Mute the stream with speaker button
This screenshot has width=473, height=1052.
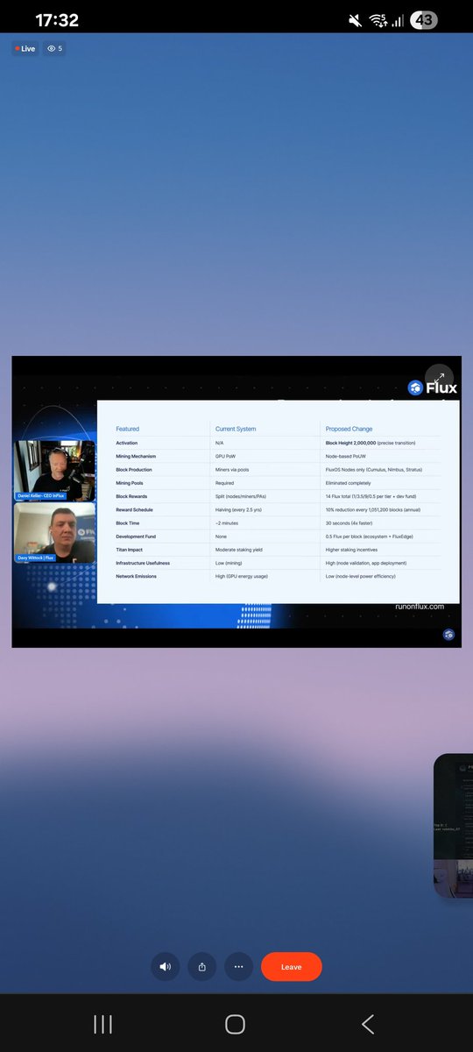(x=166, y=966)
